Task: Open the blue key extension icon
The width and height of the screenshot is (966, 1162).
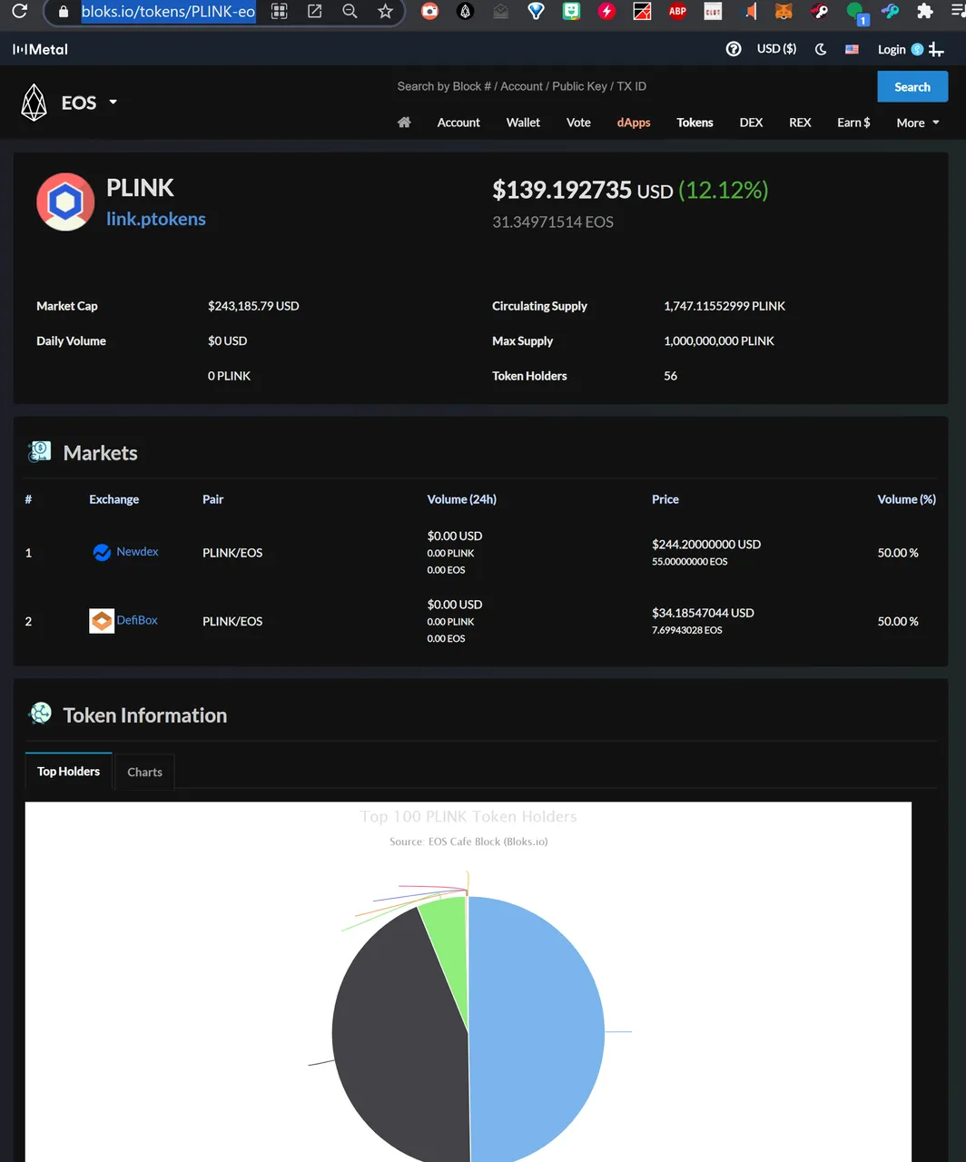Action: point(890,12)
